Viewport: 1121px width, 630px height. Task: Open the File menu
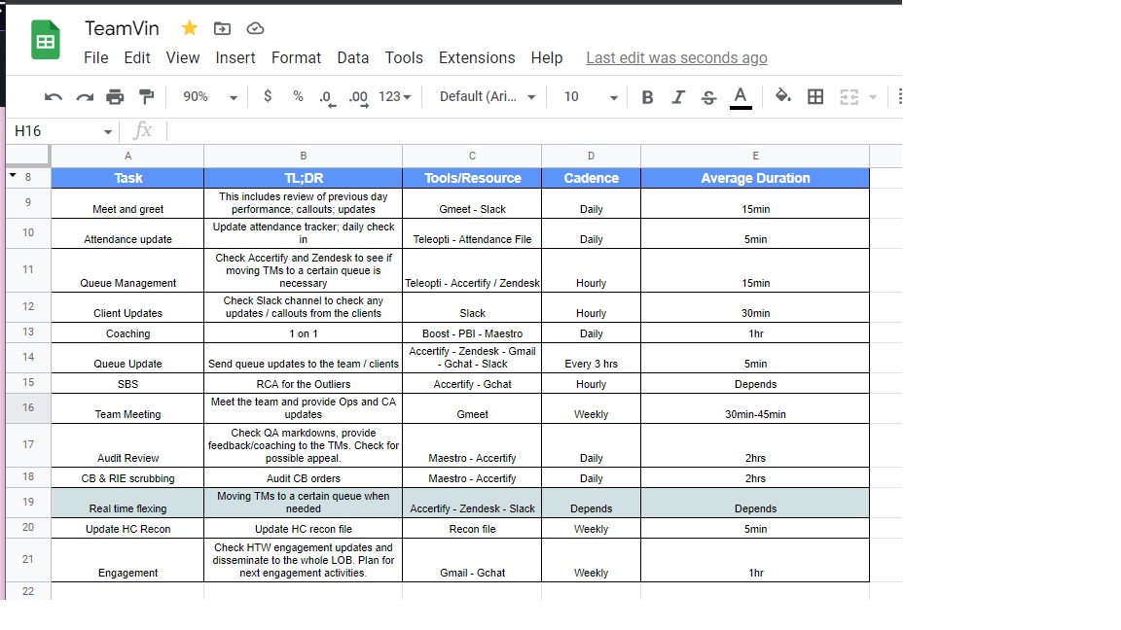point(95,58)
